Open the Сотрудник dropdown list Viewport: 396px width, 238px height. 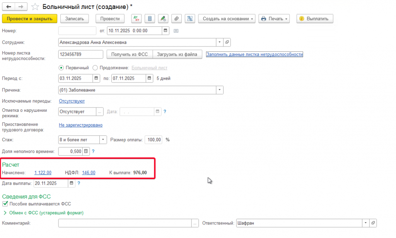[x=220, y=42]
